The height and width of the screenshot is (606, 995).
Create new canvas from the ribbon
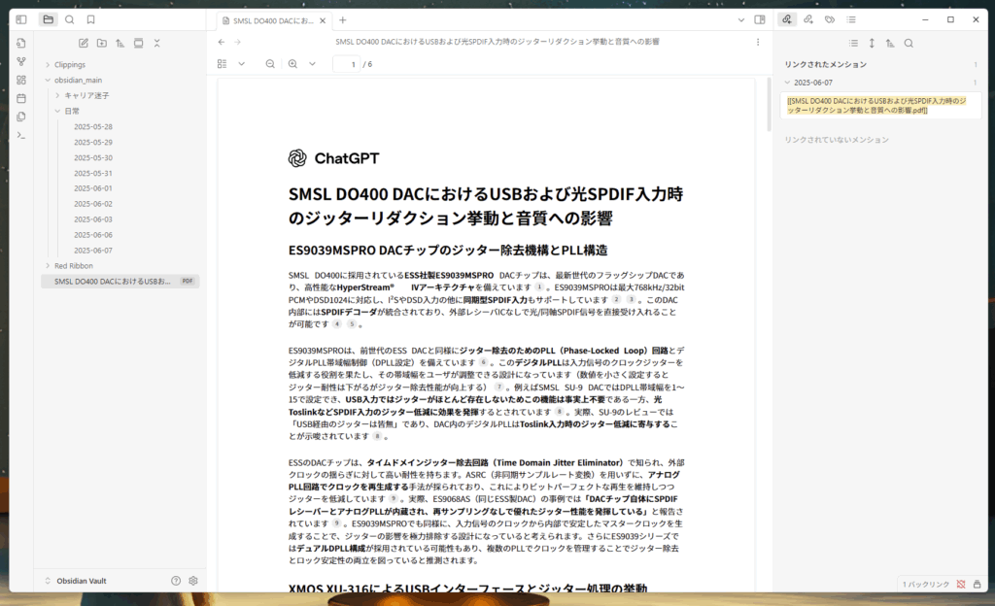(21, 80)
